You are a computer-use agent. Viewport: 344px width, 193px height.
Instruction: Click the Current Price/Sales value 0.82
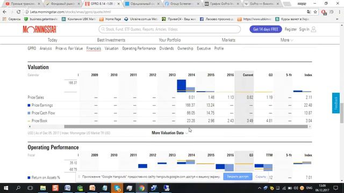(x=250, y=98)
